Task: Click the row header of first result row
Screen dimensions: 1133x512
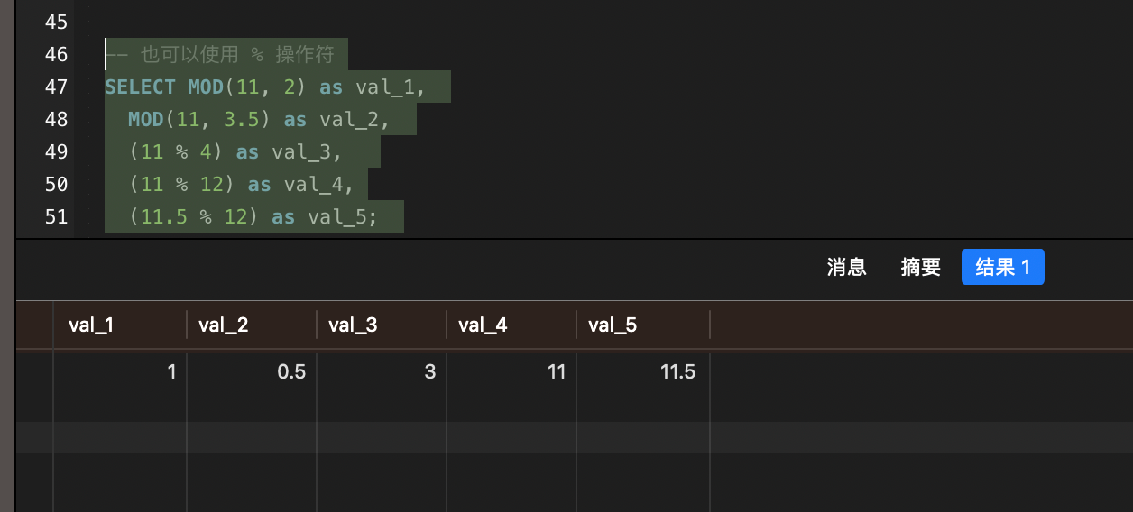Action: tap(34, 371)
